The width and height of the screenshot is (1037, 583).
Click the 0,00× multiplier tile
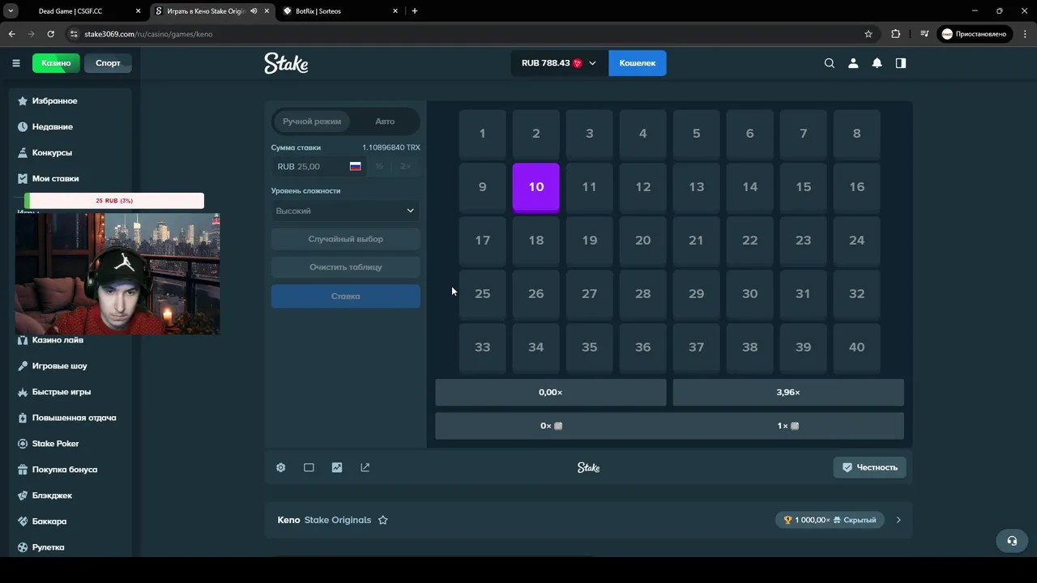(551, 393)
